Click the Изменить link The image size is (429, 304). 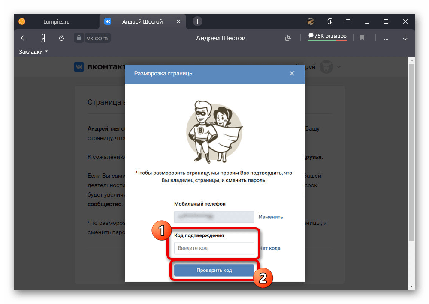click(x=271, y=217)
